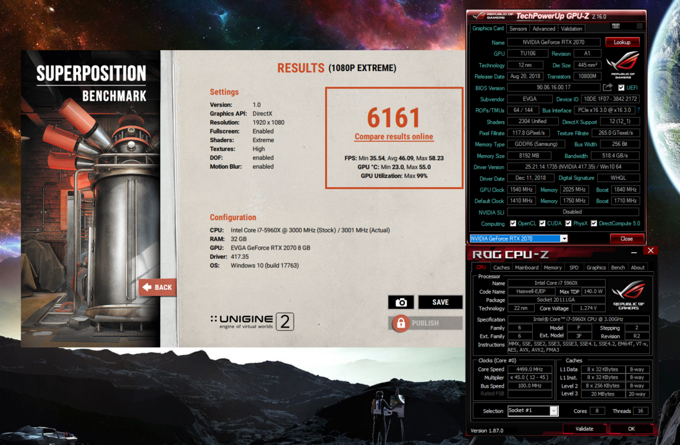Screen dimensions: 680x445
Task: Click the Memory Type GDDR6 (Samsung) field
Action: (x=537, y=144)
